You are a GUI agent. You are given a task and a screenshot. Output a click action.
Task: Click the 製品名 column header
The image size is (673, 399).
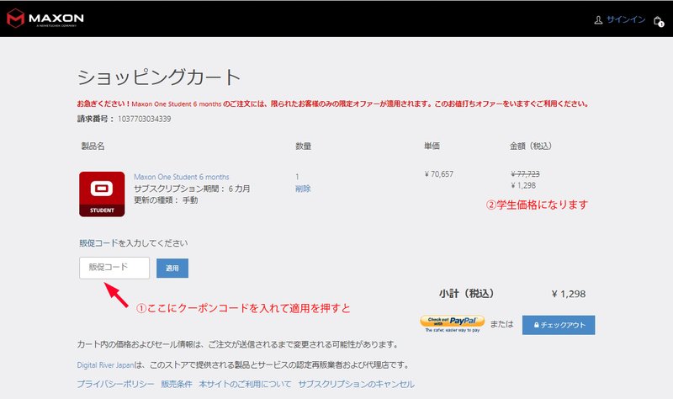(93, 146)
